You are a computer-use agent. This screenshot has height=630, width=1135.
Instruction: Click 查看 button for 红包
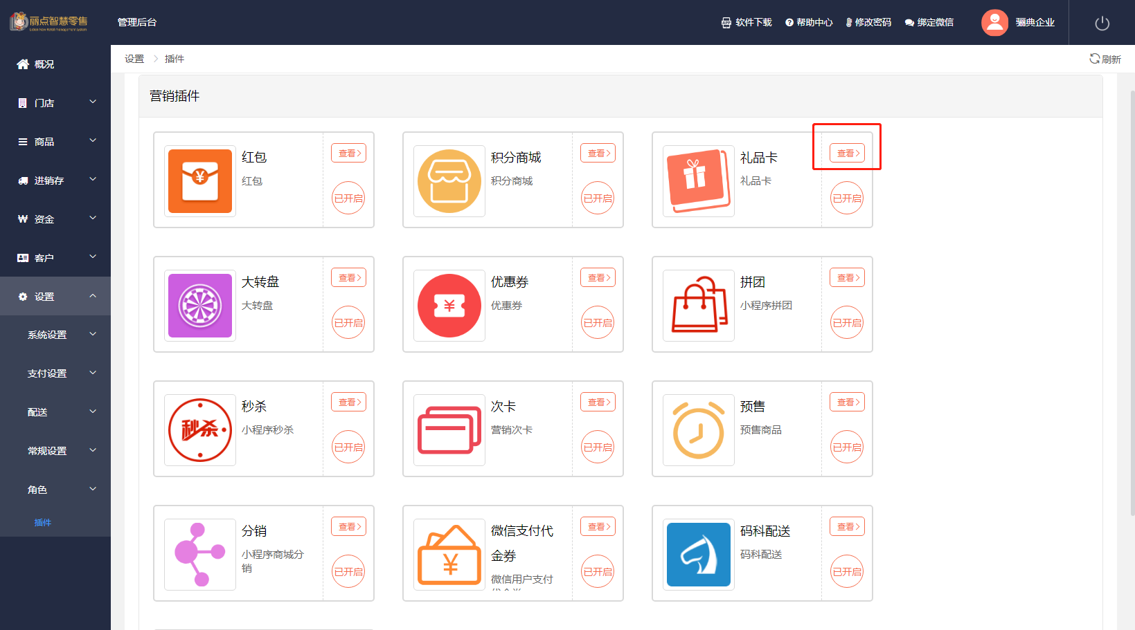[348, 154]
